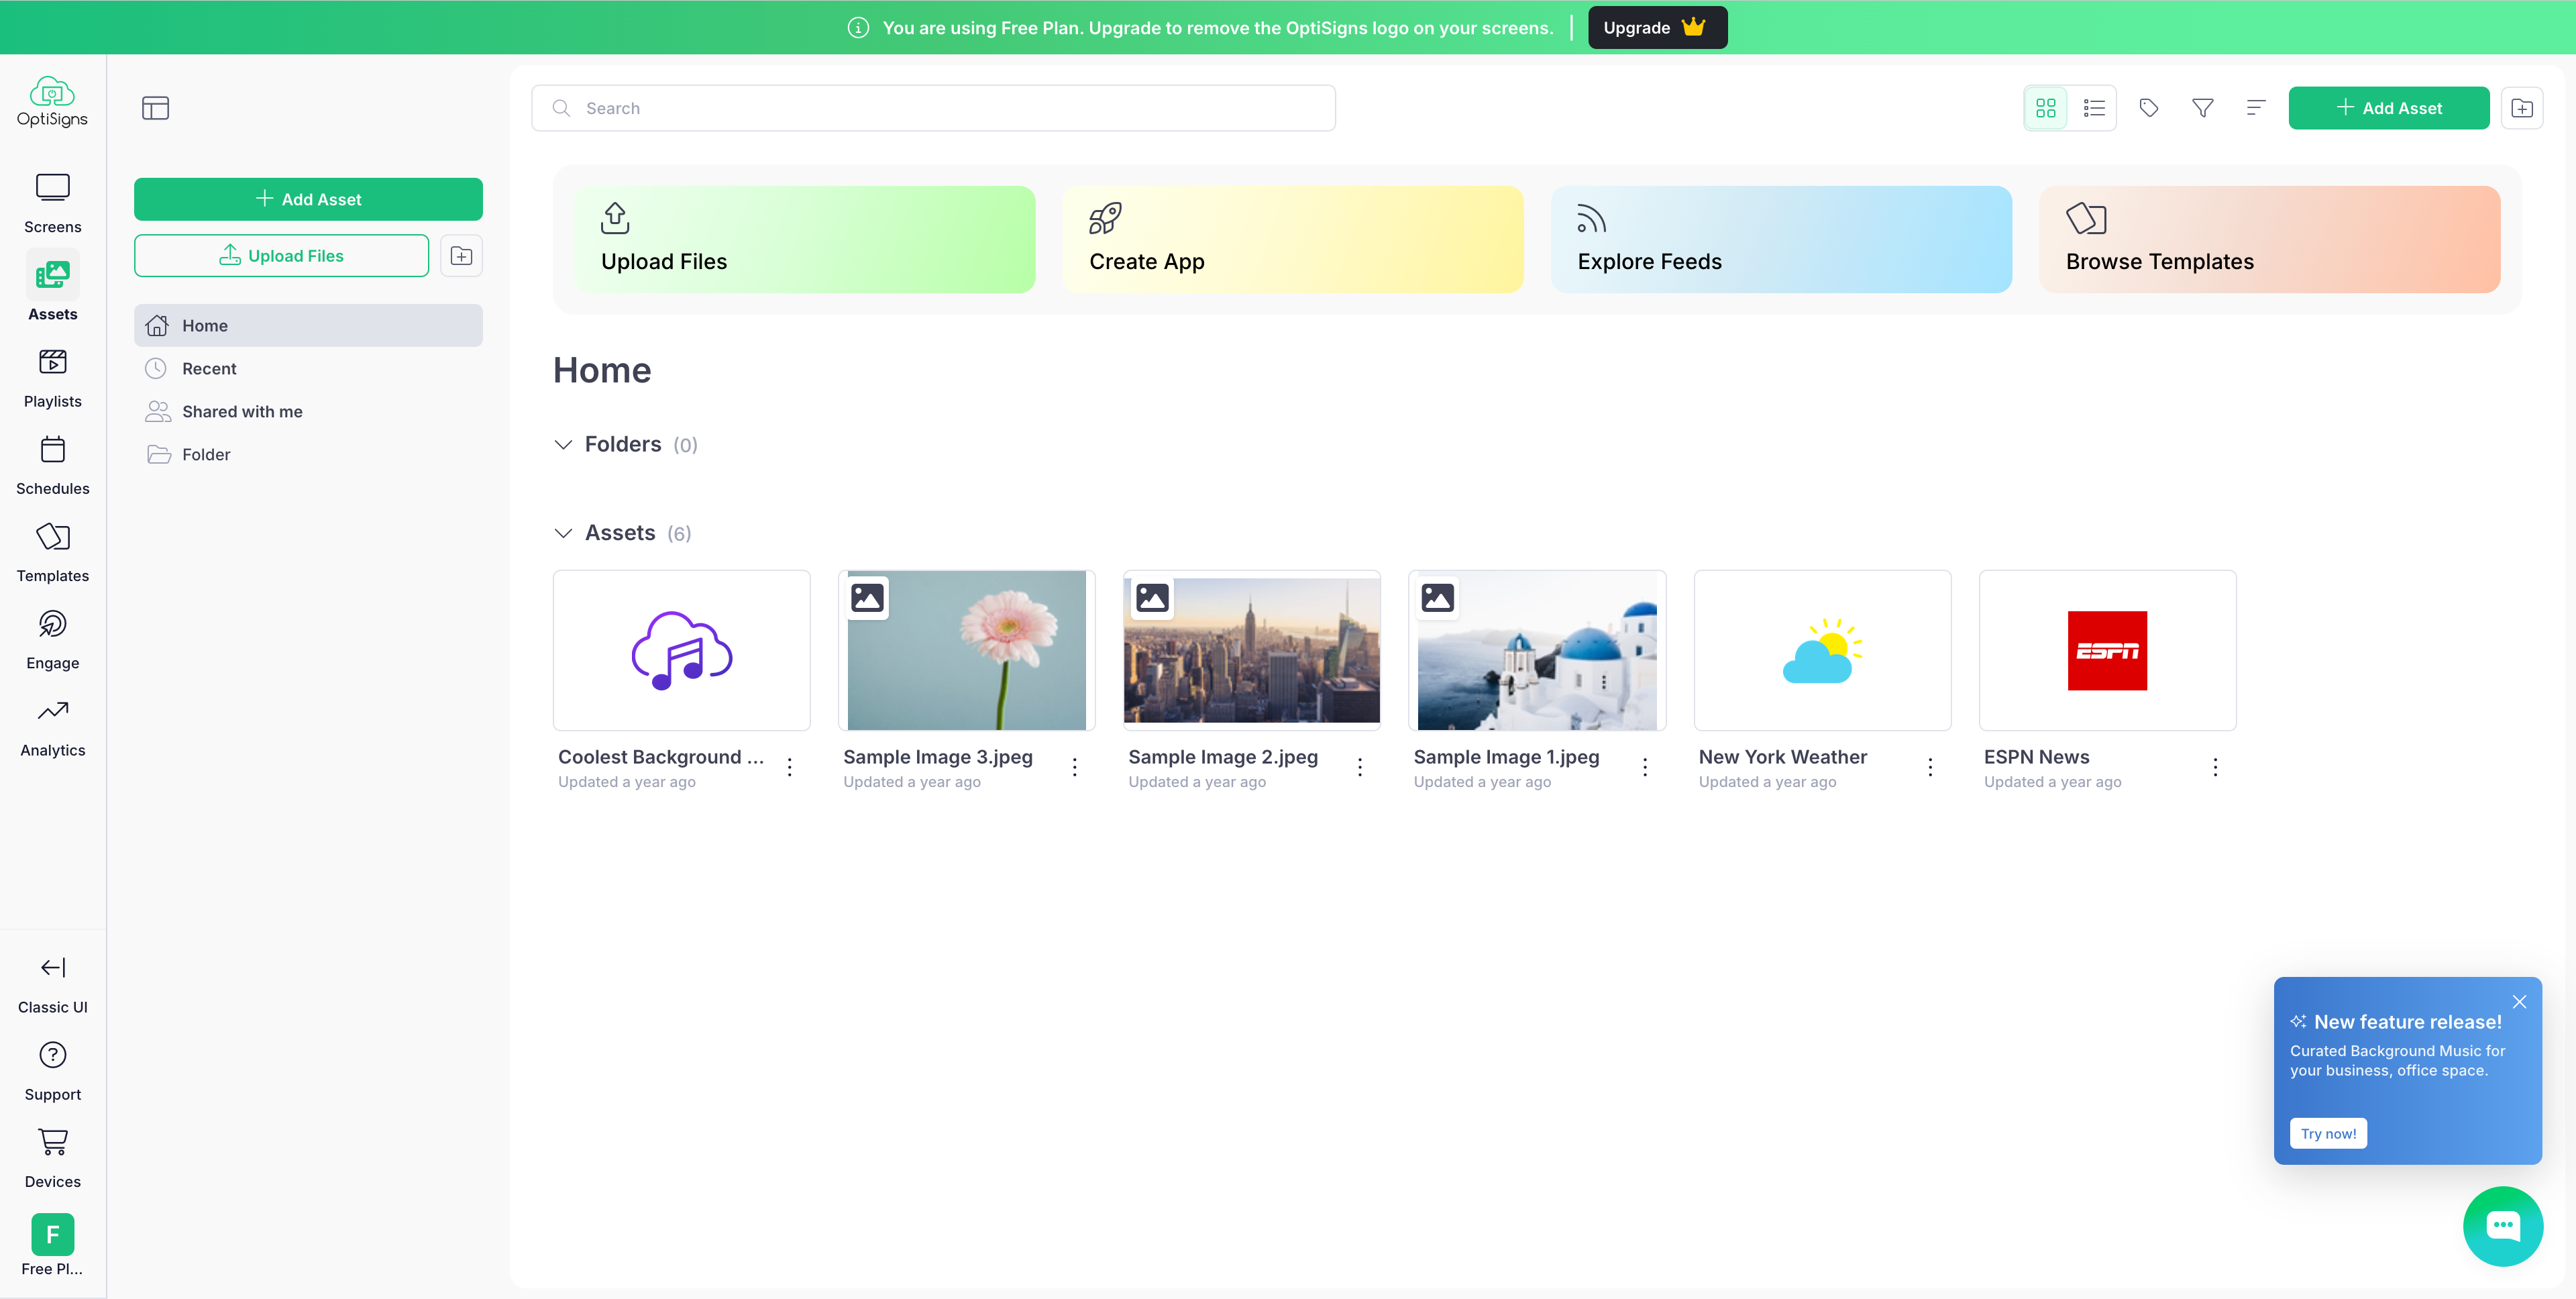Open the ESPN News asset thumbnail
Viewport: 2576px width, 1299px height.
point(2107,650)
